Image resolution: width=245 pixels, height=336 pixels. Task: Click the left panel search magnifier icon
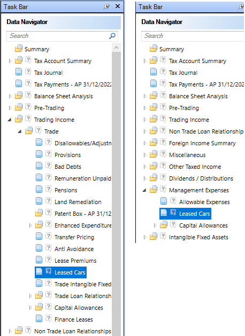coord(112,36)
